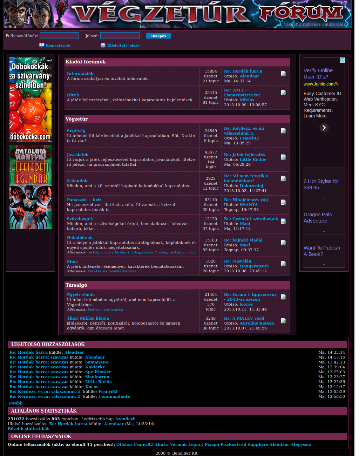This screenshot has width=359, height=456.
Task: Open Bővebb statisztikák link
Action: pyautogui.click(x=28, y=428)
